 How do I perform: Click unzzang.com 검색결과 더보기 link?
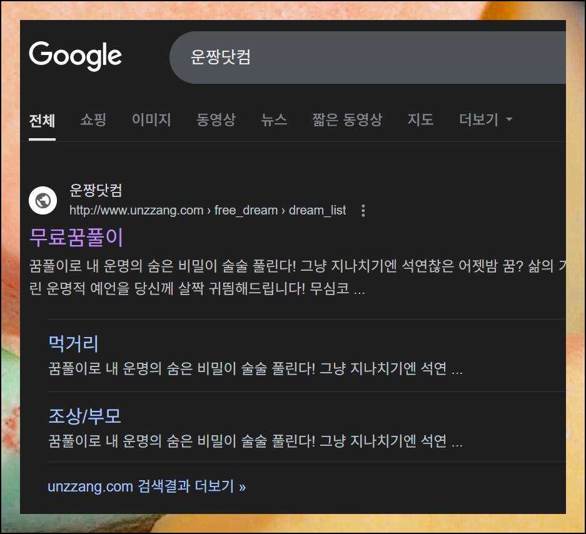[146, 486]
